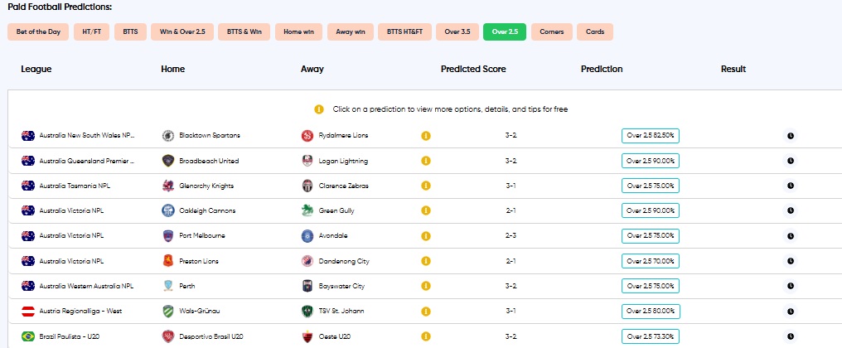
Task: Click the Blacktown Spartans team logo
Action: coord(168,135)
